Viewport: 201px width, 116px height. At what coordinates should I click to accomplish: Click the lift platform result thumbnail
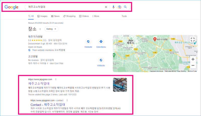point(120,85)
